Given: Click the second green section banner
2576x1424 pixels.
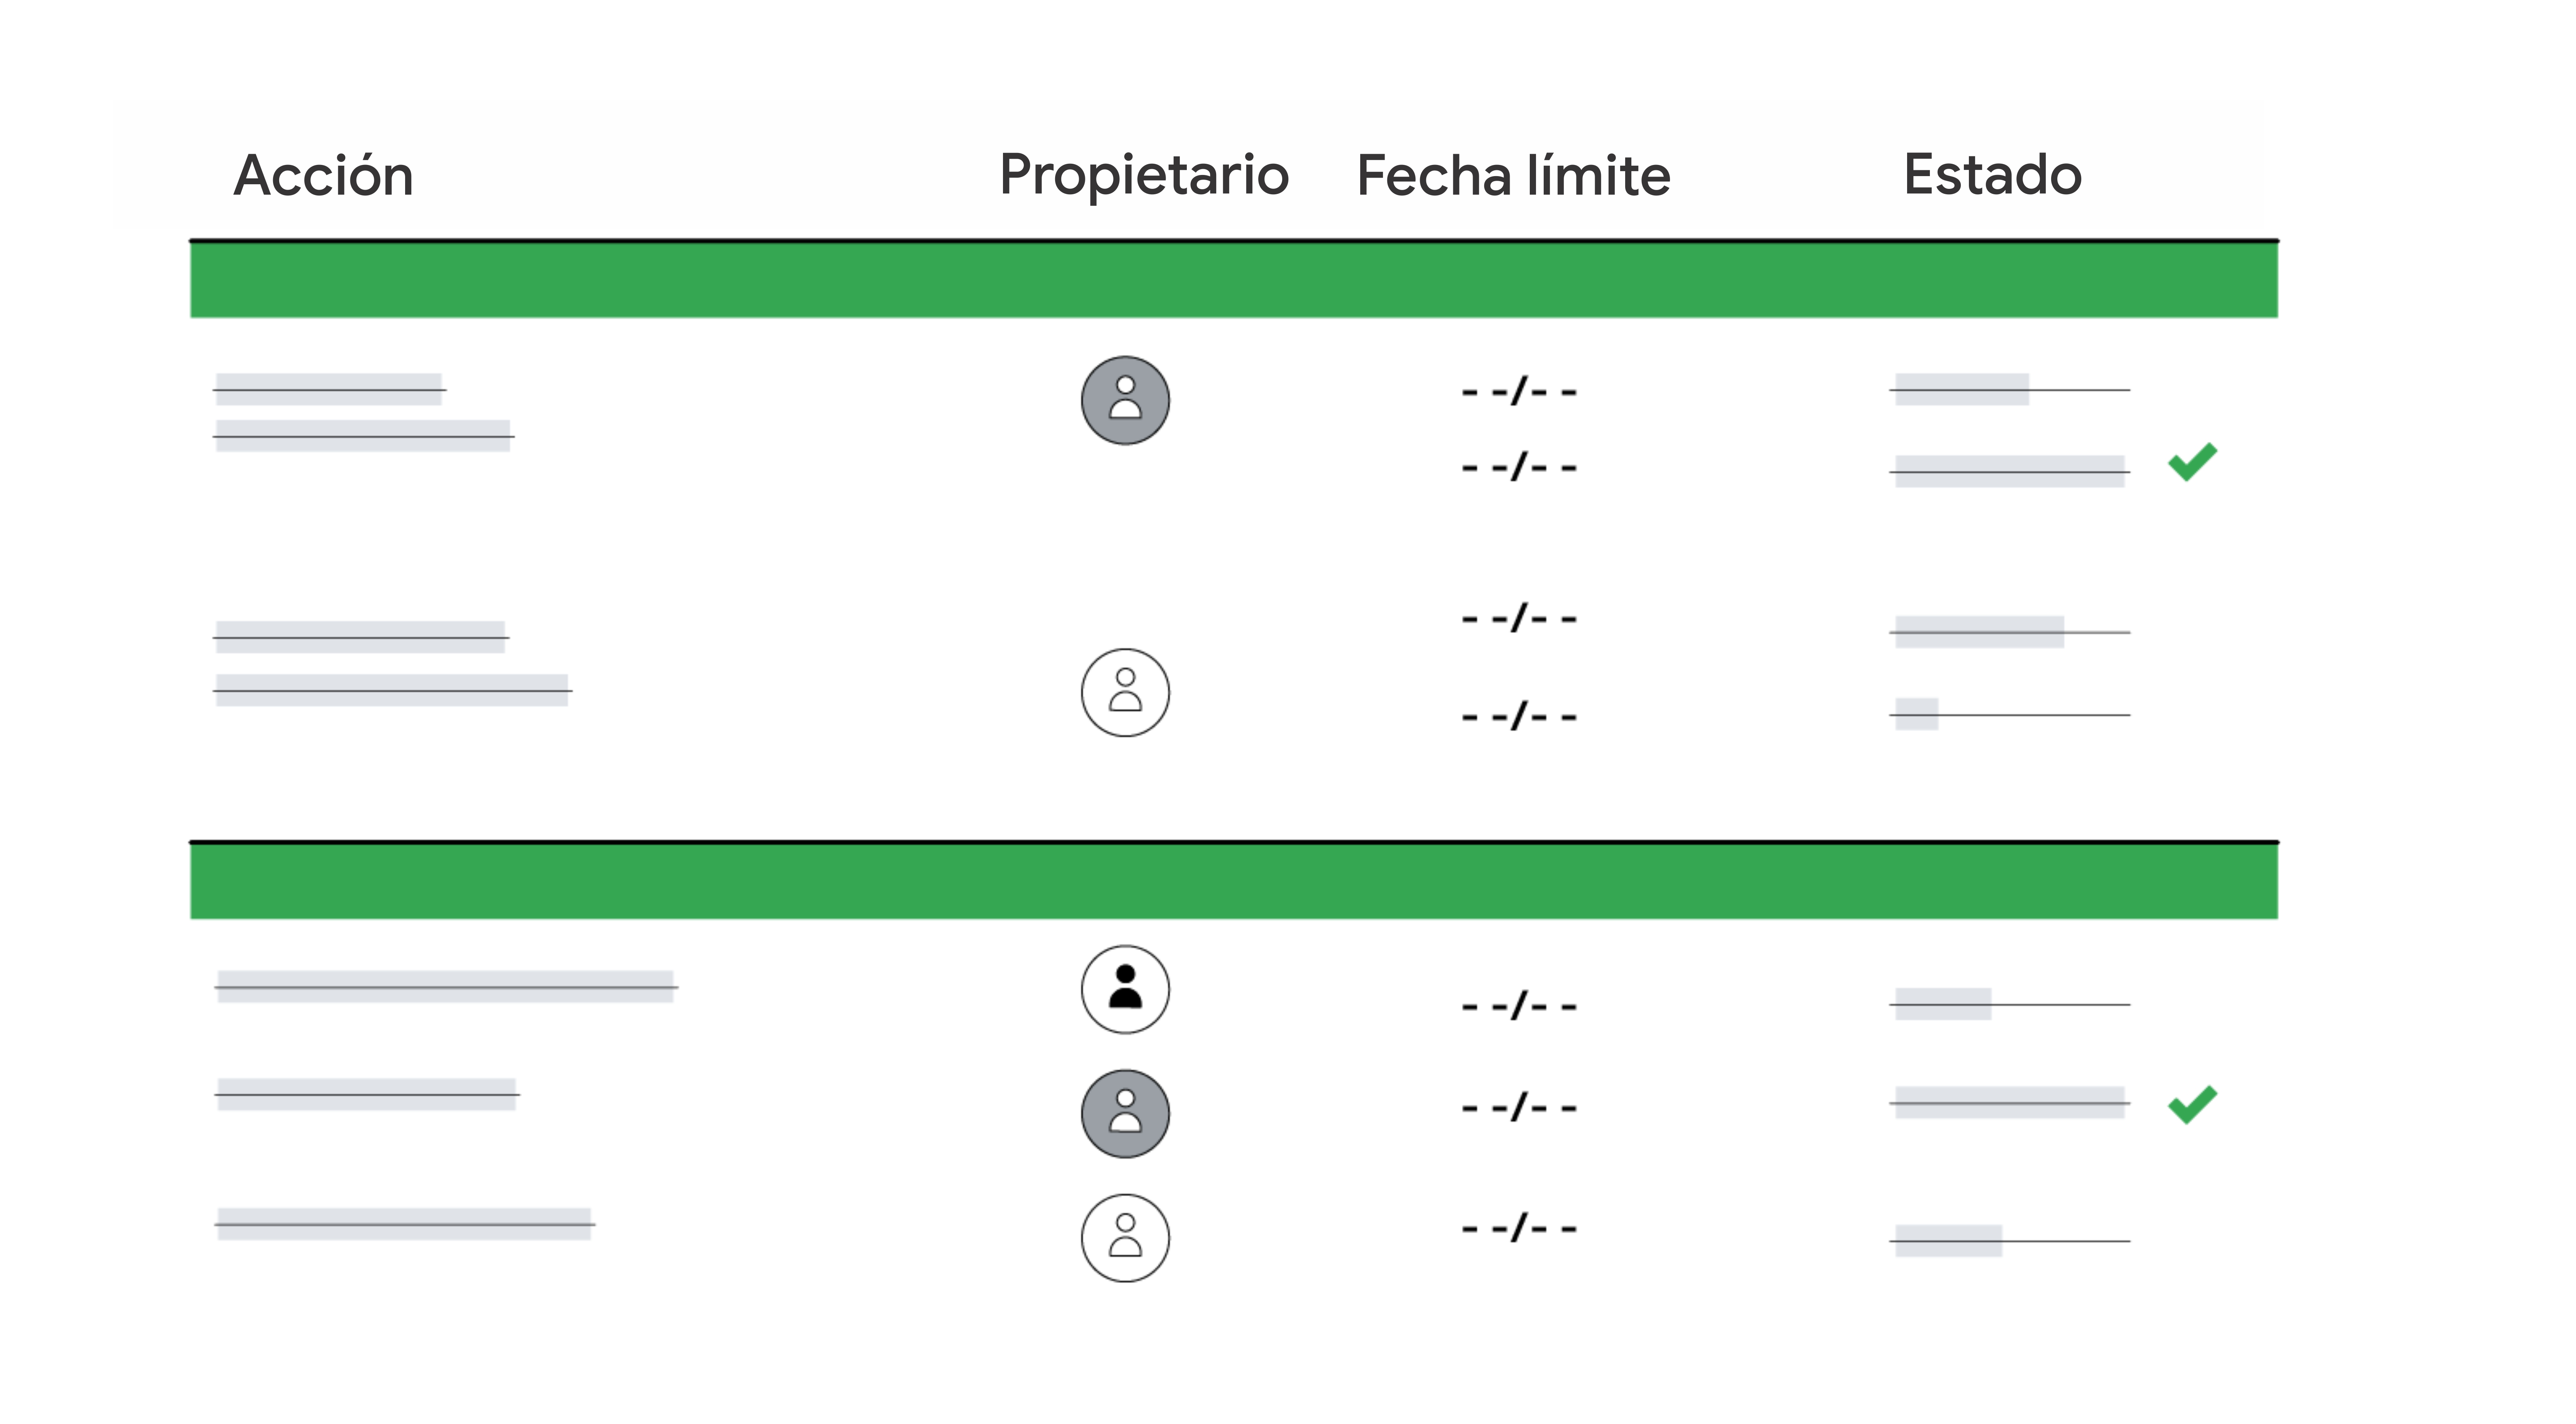Looking at the screenshot, I should [1234, 881].
